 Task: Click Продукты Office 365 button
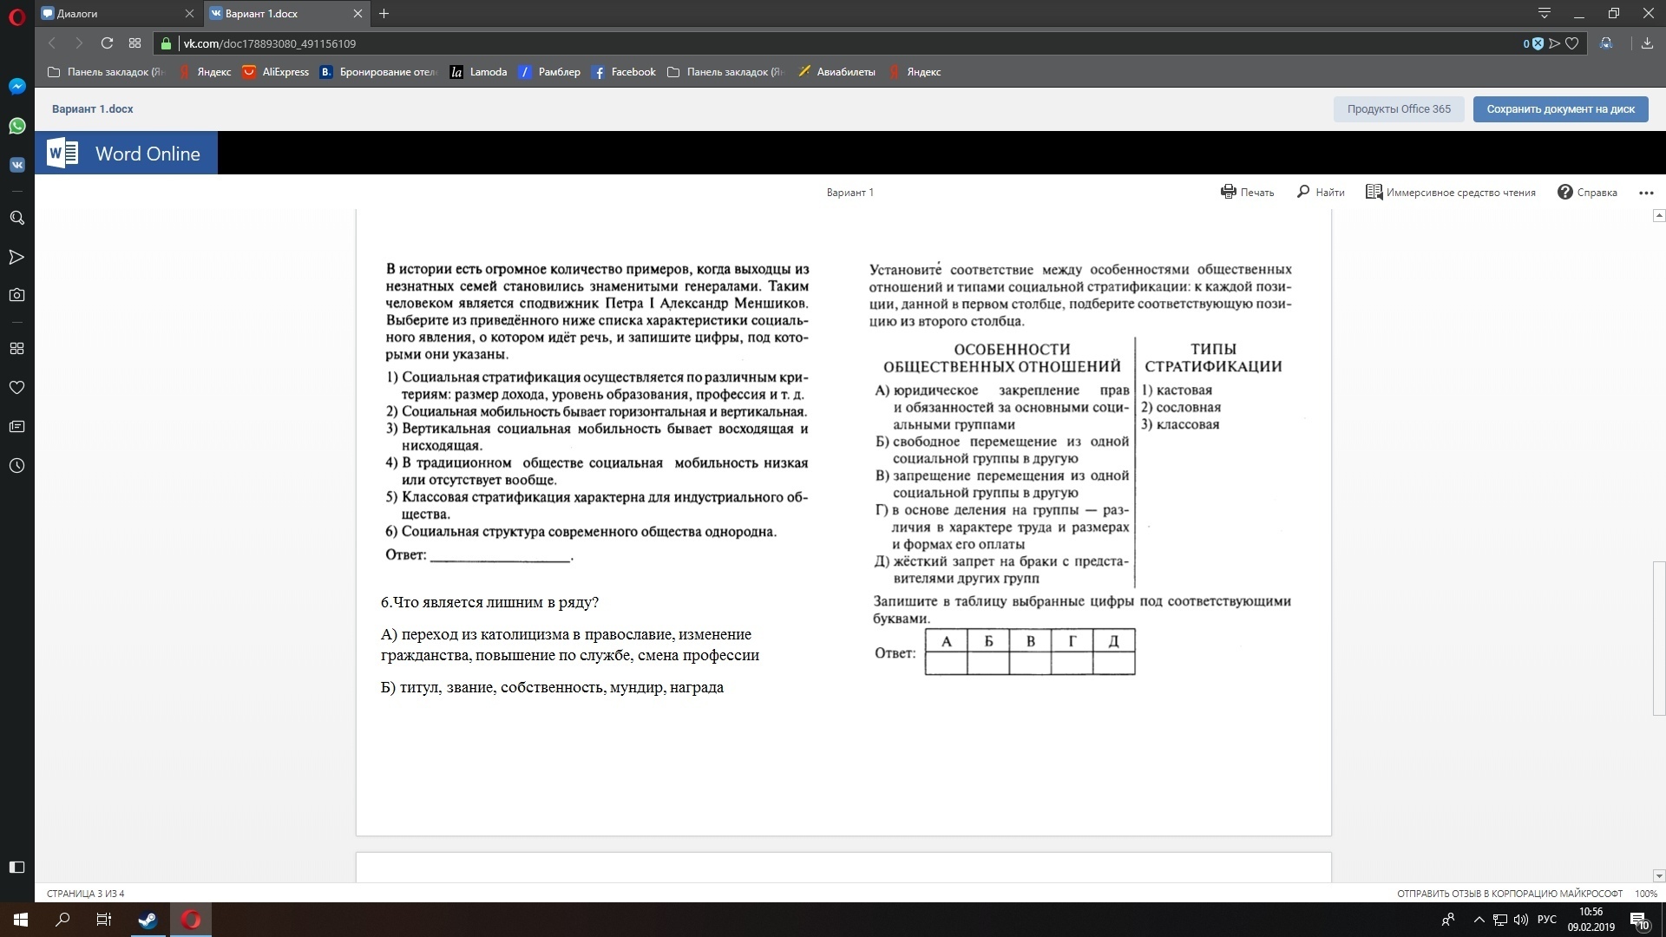click(x=1398, y=109)
